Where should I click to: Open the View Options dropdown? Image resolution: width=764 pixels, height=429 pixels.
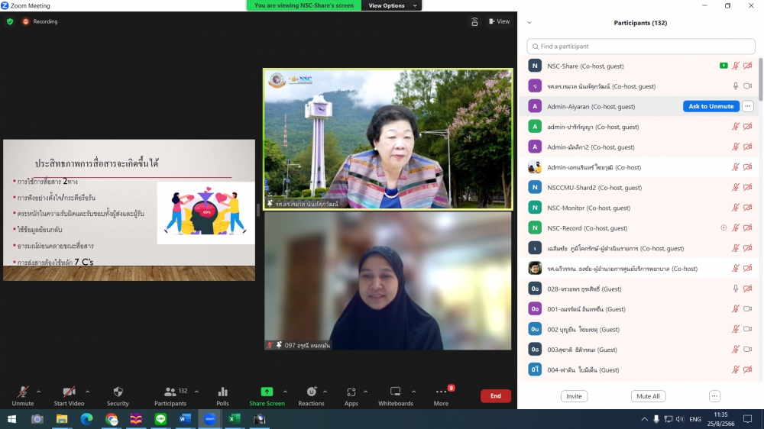click(x=391, y=5)
